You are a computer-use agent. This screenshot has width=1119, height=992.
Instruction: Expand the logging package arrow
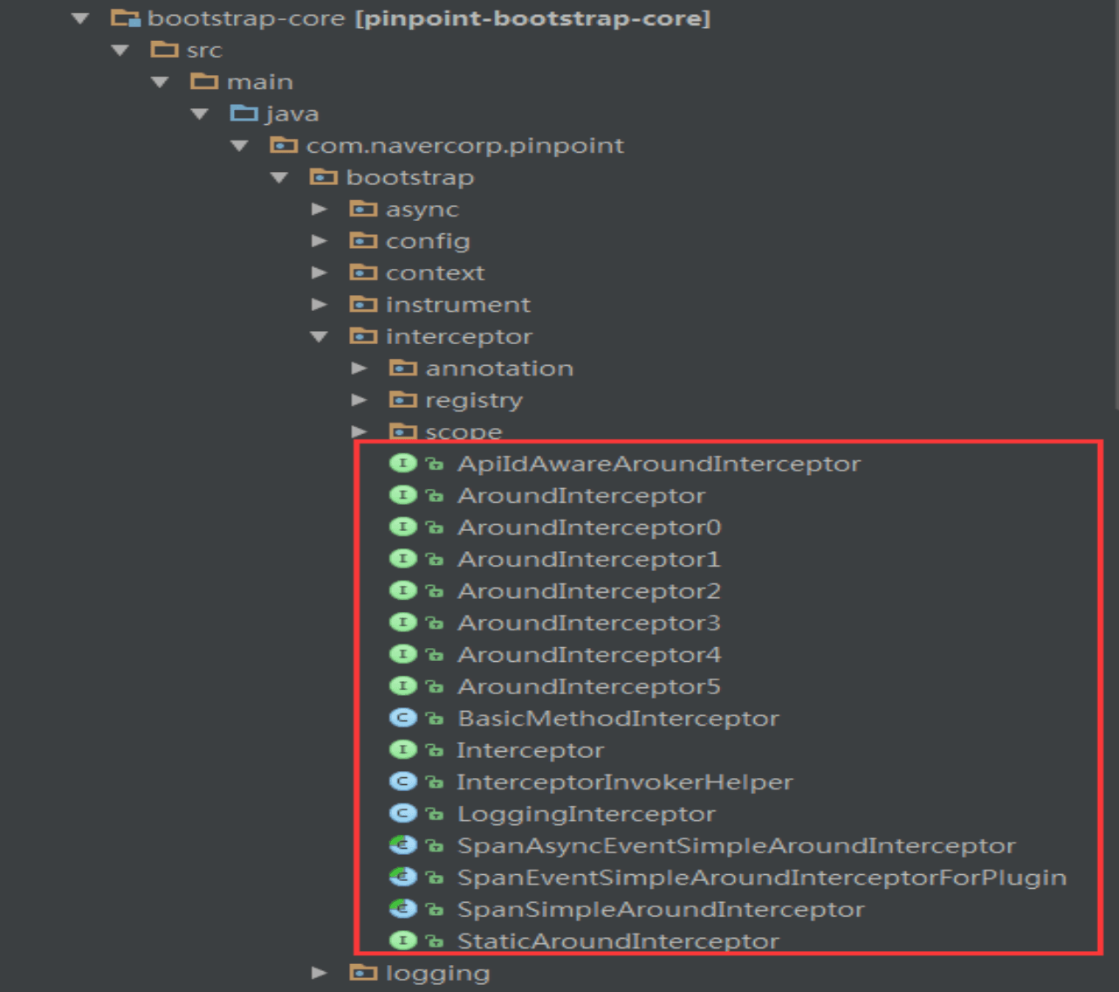point(319,972)
